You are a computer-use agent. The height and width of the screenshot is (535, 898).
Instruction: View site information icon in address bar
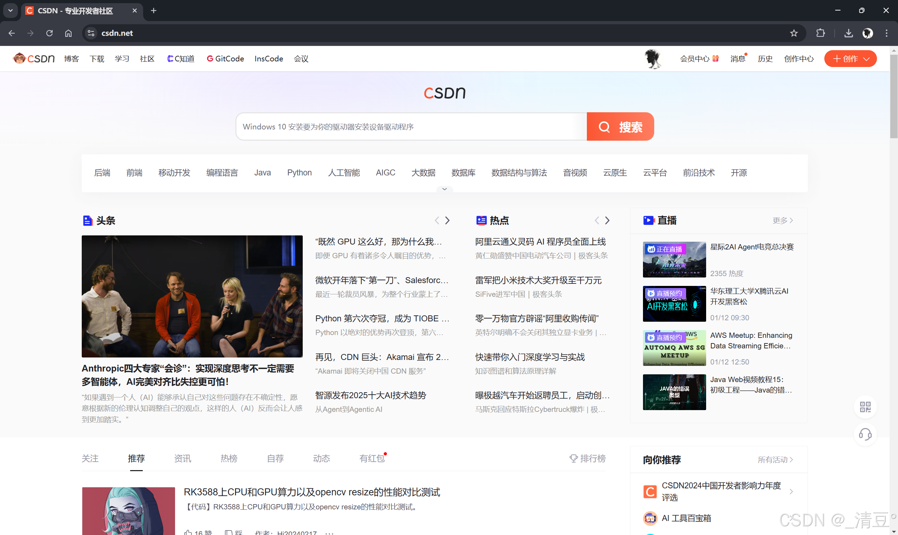tap(91, 33)
